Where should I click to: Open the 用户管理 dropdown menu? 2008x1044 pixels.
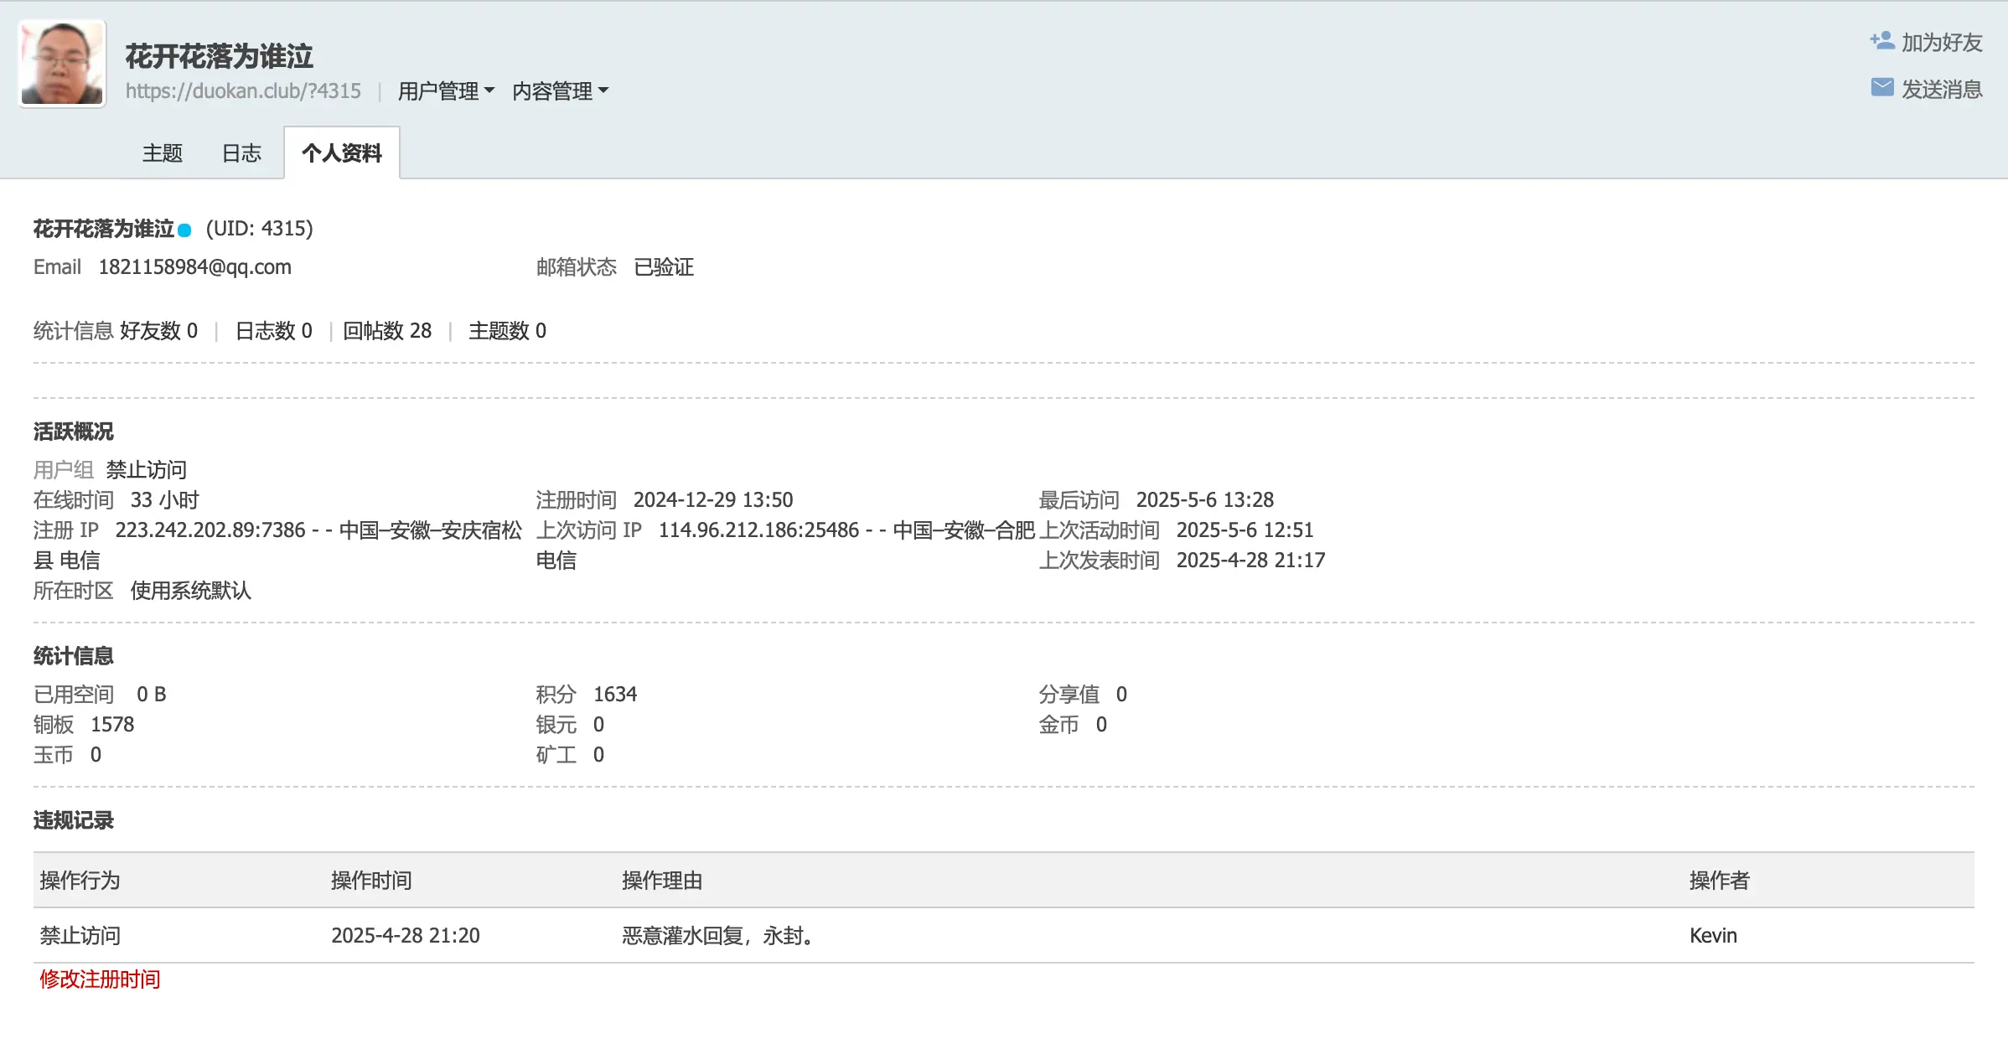439,91
